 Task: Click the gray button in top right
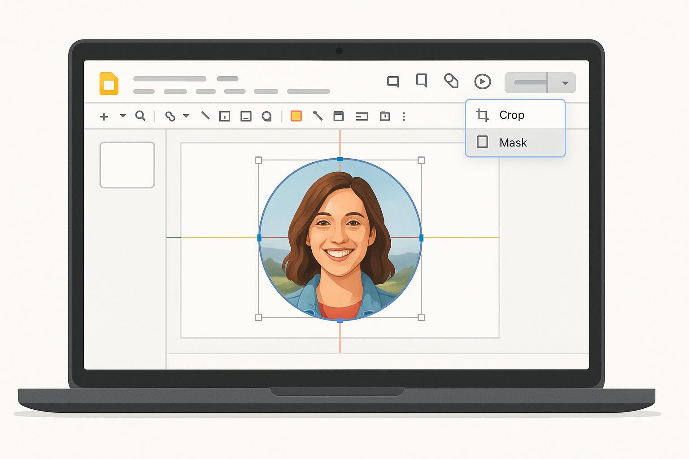527,83
